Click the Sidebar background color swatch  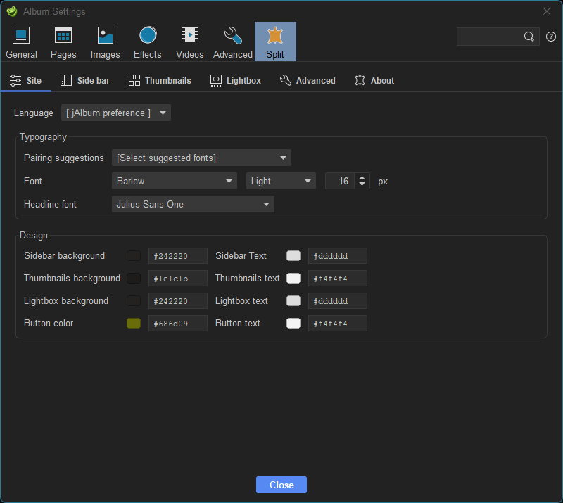(134, 255)
